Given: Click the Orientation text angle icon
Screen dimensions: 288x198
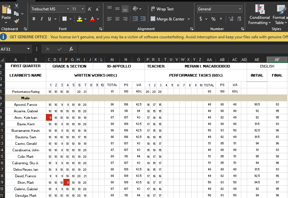Looking at the screenshot, I should pyautogui.click(x=135, y=9).
